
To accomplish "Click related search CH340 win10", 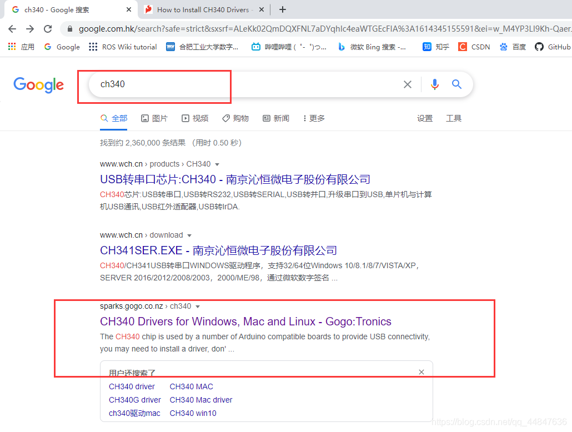I will pos(193,413).
